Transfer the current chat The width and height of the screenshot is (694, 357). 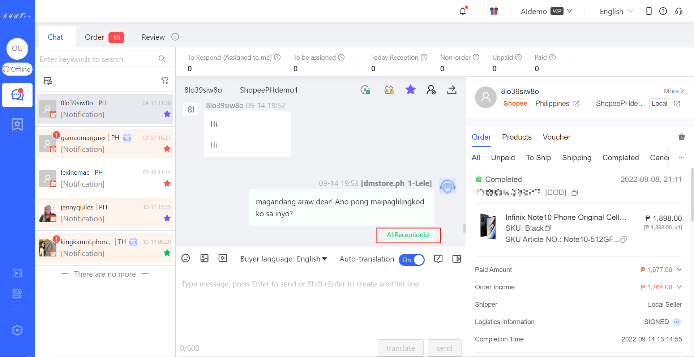click(x=451, y=90)
